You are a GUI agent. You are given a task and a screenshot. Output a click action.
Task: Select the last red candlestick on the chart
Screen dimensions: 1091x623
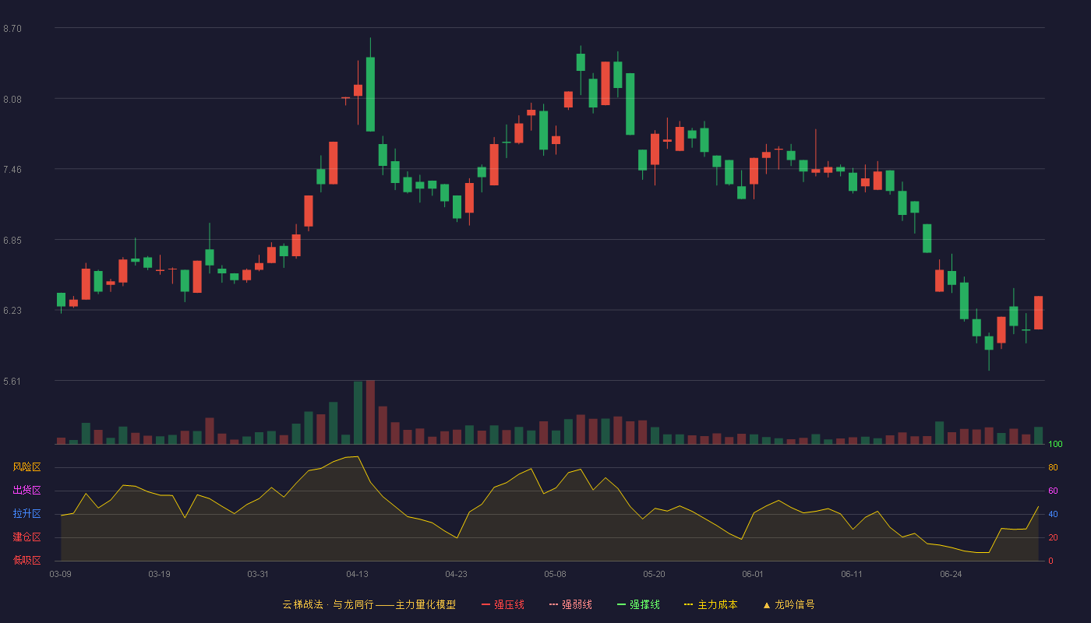coord(1038,313)
